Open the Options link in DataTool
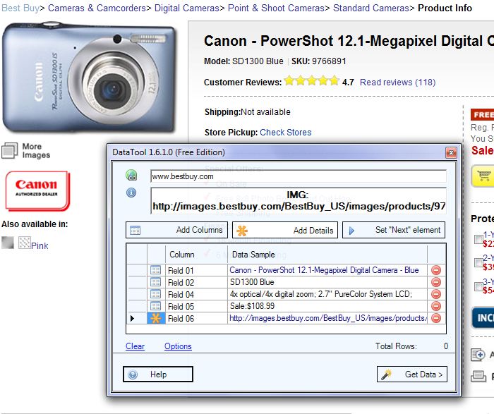 tap(178, 346)
